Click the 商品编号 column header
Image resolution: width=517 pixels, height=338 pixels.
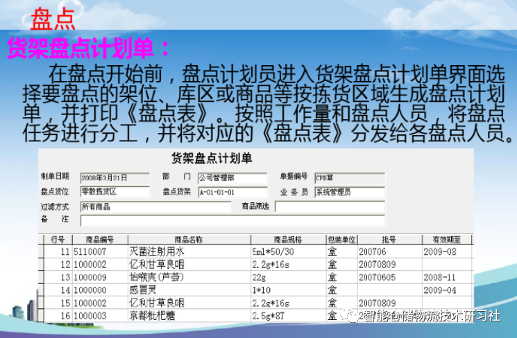(100, 240)
